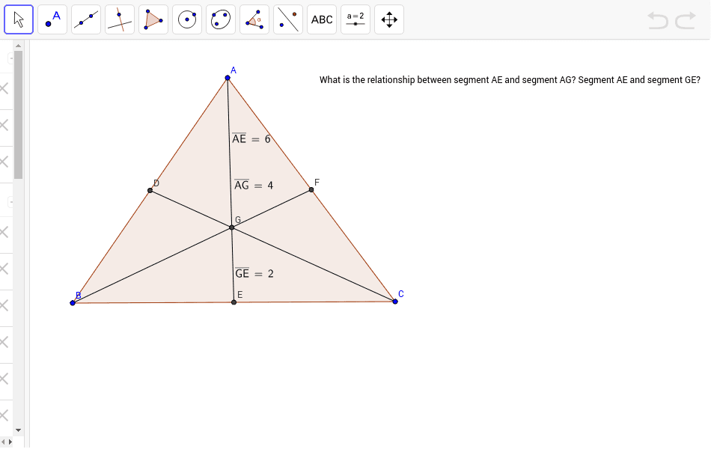Click the Redo arrow
The width and height of the screenshot is (711, 449).
click(x=686, y=20)
